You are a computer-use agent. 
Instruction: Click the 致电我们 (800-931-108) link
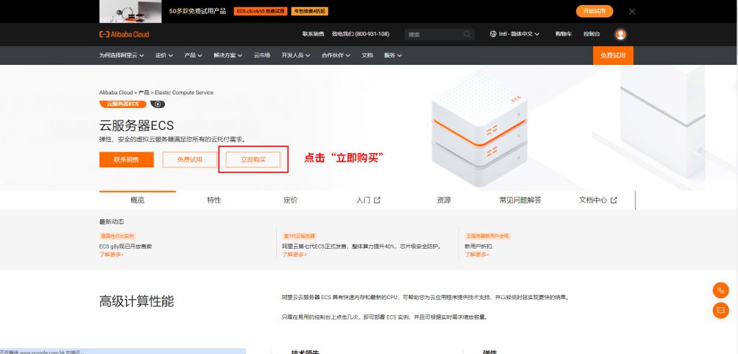coord(360,35)
